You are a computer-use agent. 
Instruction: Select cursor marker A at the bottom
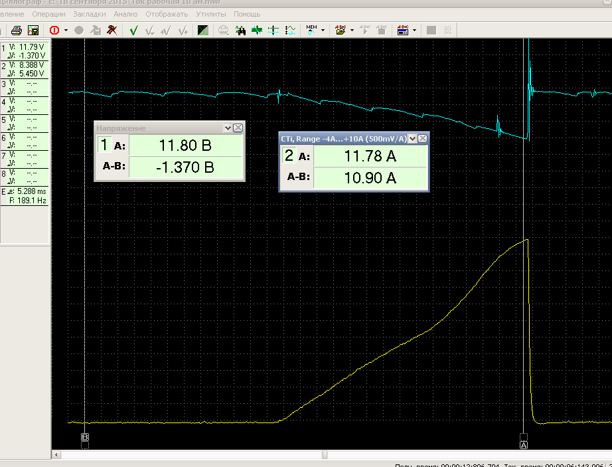(x=524, y=445)
